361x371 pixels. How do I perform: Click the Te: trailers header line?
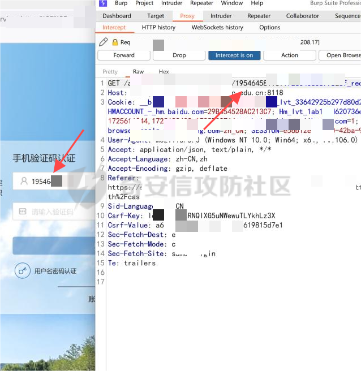[x=132, y=263]
